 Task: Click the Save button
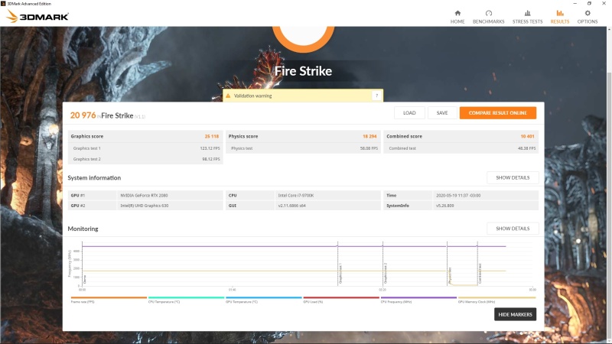click(442, 113)
